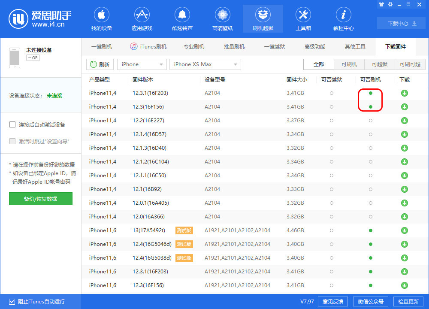Open the iPhone XS Max model dropdown
429x309 pixels.
(205, 64)
